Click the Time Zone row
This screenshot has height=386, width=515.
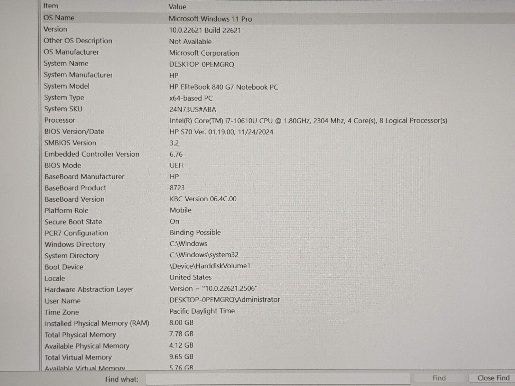[x=62, y=312]
